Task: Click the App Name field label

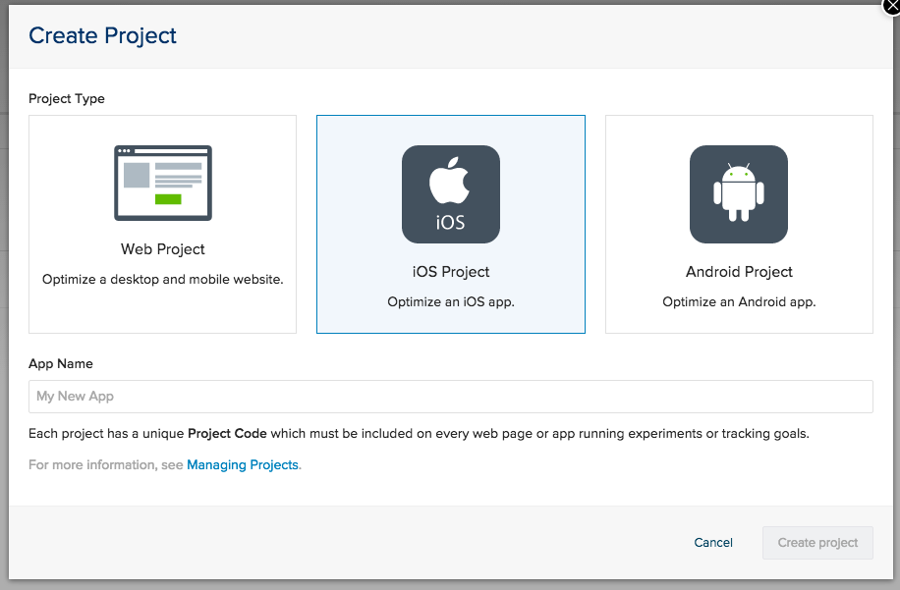Action: point(61,363)
